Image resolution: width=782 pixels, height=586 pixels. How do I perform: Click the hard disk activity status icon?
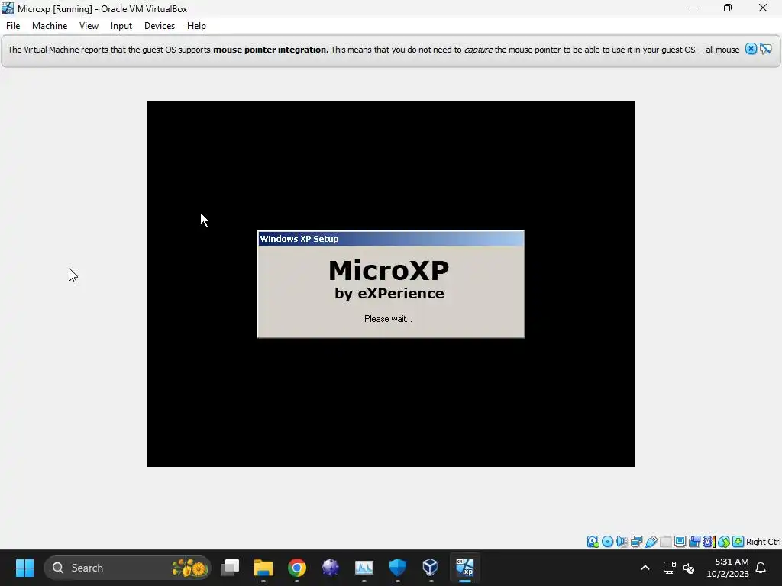click(x=593, y=542)
